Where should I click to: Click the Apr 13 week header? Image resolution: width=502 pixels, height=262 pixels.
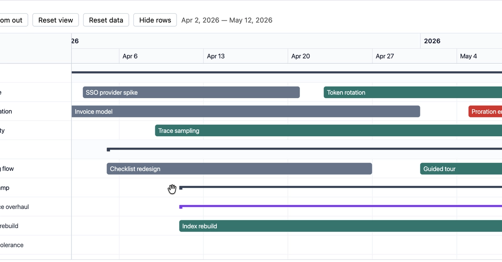point(246,56)
